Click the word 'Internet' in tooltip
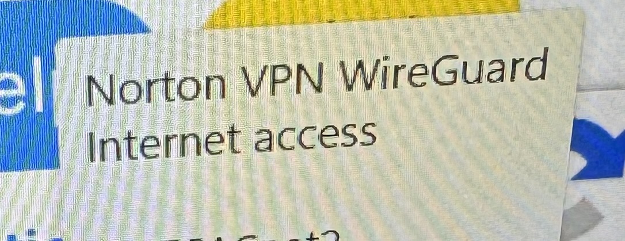 pyautogui.click(x=164, y=144)
